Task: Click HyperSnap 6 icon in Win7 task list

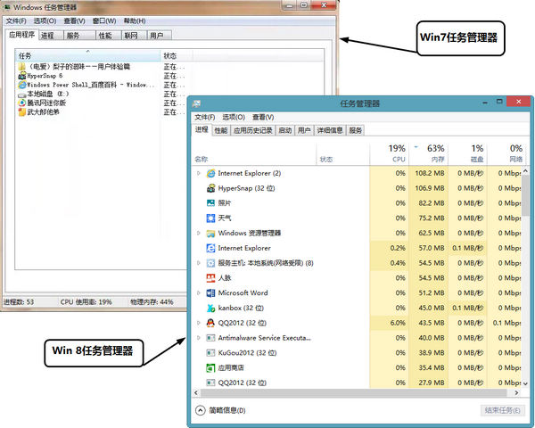Action: (x=22, y=76)
